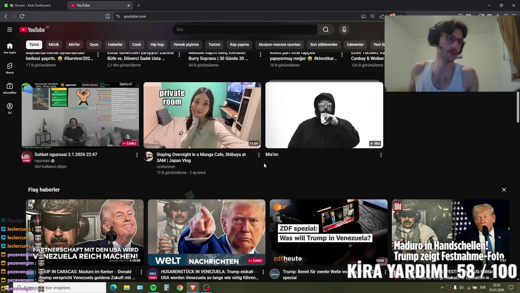Open Staying Overnight in a Manga Cafe title
520x293 pixels.
coord(201,157)
